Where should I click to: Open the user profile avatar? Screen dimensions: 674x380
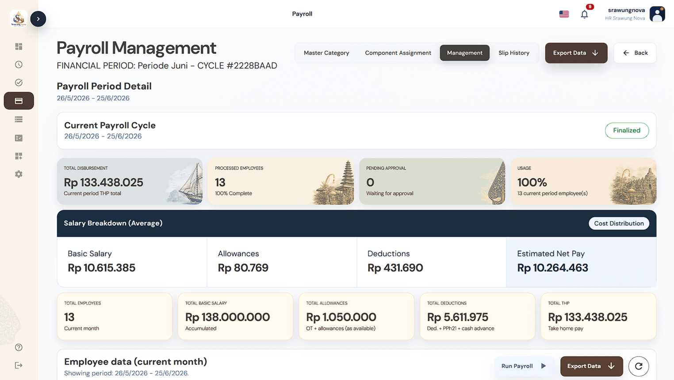pyautogui.click(x=657, y=14)
